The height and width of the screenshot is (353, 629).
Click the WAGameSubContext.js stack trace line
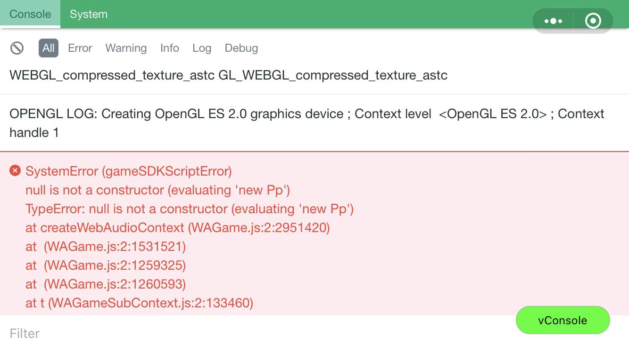[x=140, y=303]
